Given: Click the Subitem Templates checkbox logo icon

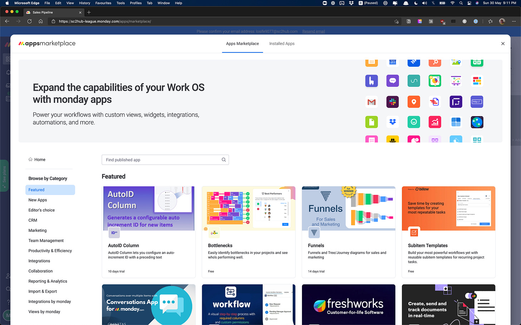Looking at the screenshot, I should click(x=414, y=232).
